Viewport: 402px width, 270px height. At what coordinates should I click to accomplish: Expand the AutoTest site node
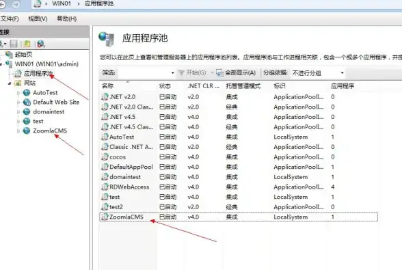point(18,93)
